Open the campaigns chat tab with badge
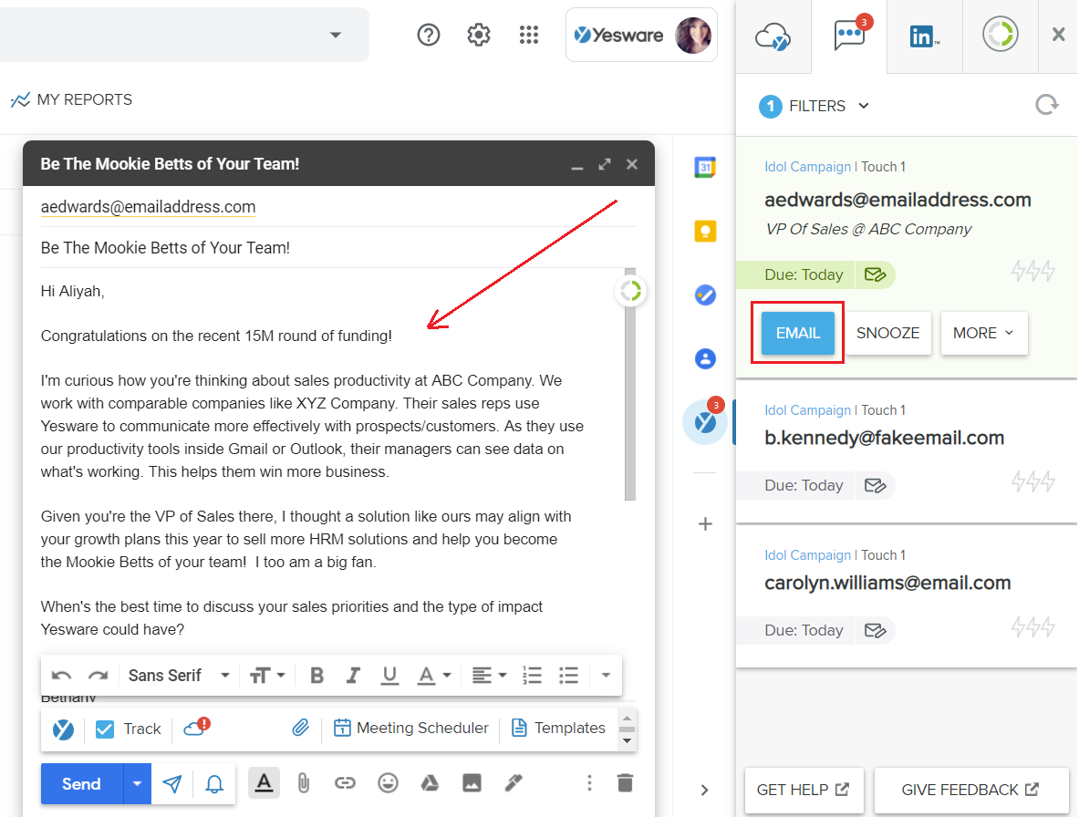 (x=849, y=36)
